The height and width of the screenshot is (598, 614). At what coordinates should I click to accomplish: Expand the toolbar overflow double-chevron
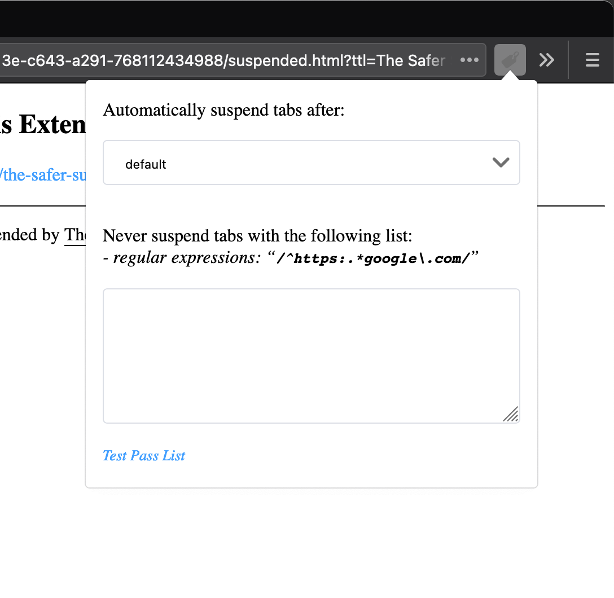[x=546, y=60]
